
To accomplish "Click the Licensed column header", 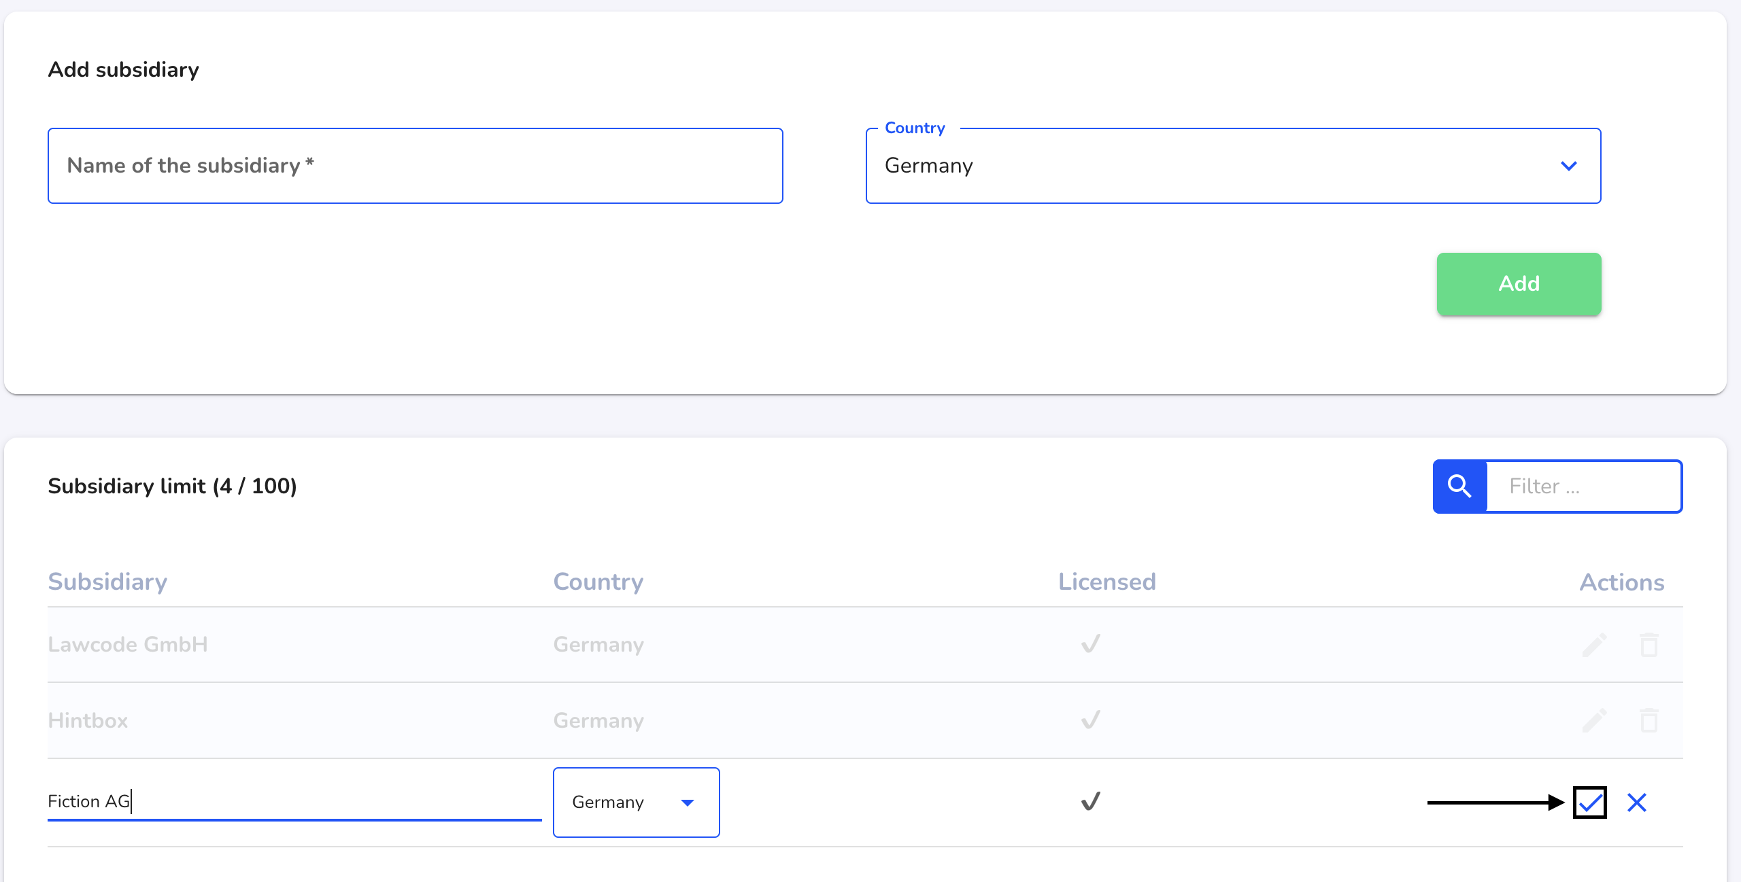I will tap(1107, 582).
